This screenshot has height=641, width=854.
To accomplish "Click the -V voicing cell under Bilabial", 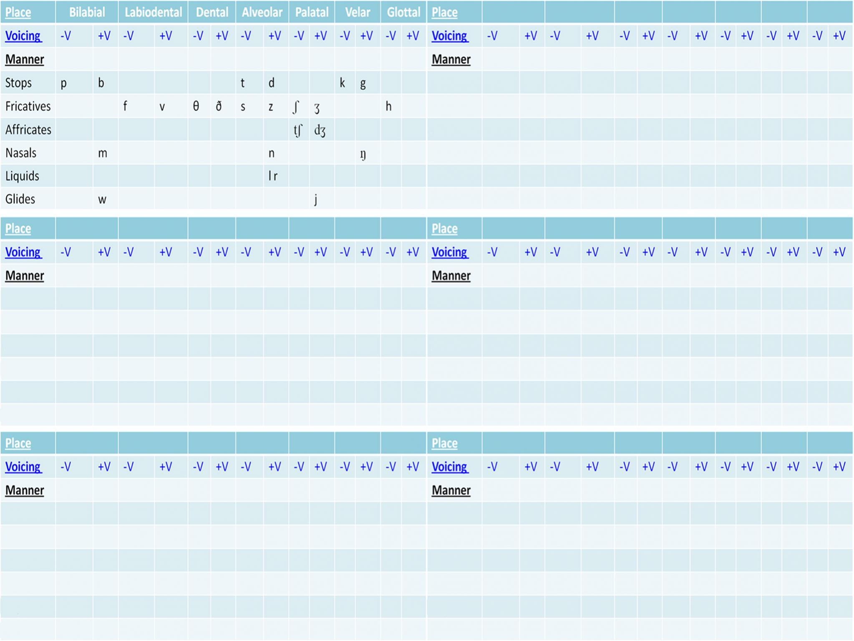I will 74,36.
